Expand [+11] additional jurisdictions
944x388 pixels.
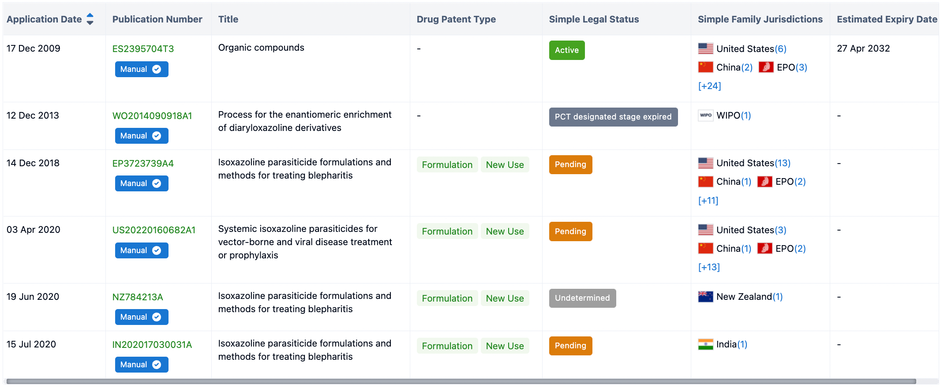(708, 201)
